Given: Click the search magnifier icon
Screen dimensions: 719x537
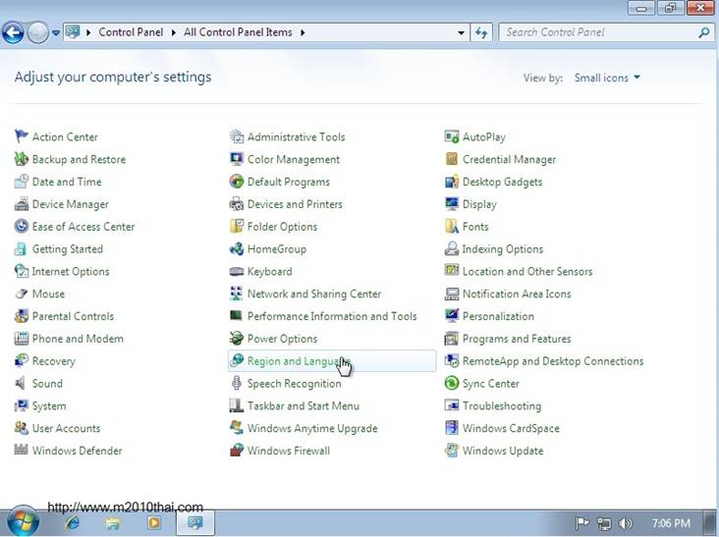Looking at the screenshot, I should 704,32.
